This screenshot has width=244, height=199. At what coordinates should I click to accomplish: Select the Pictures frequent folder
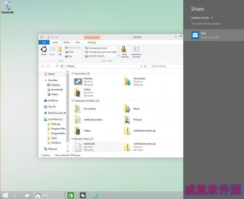coord(133,120)
